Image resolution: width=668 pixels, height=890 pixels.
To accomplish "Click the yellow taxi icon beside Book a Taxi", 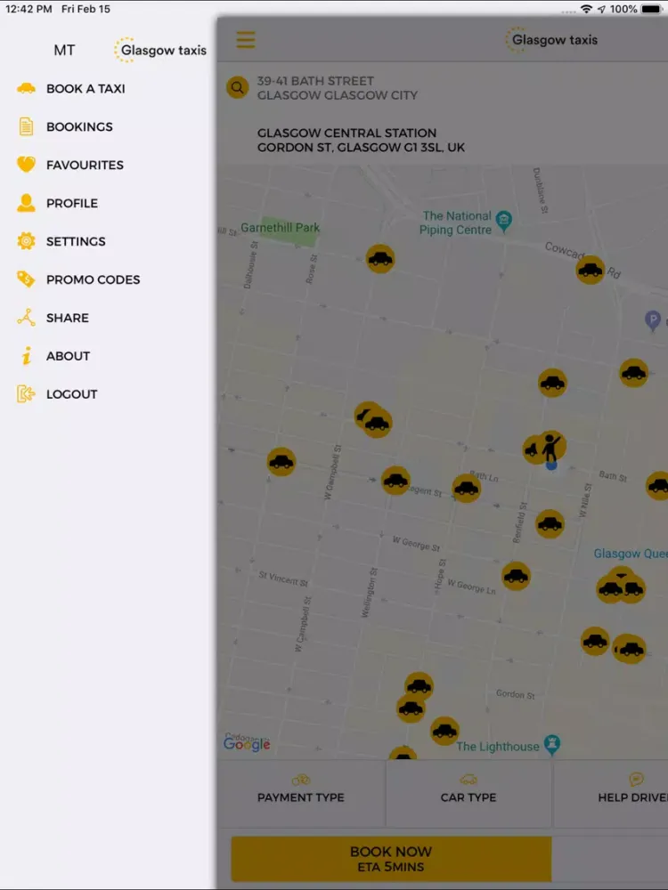I will [x=26, y=88].
